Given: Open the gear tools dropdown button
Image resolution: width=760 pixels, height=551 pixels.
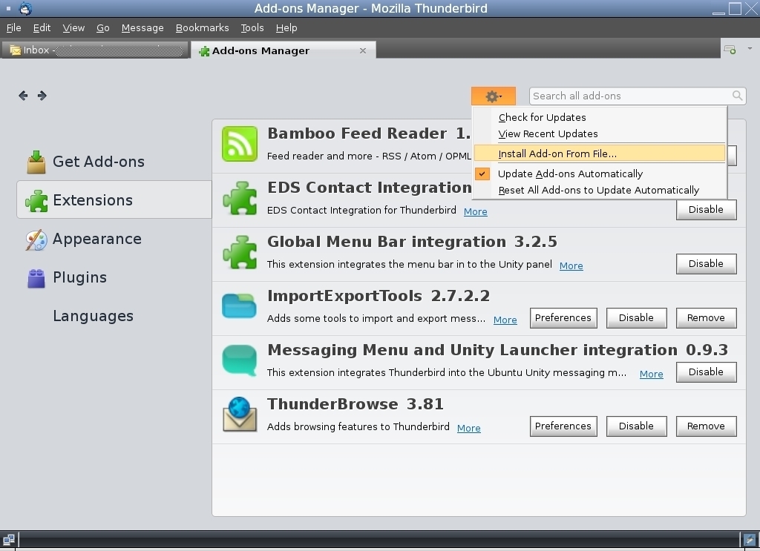Looking at the screenshot, I should [x=493, y=96].
